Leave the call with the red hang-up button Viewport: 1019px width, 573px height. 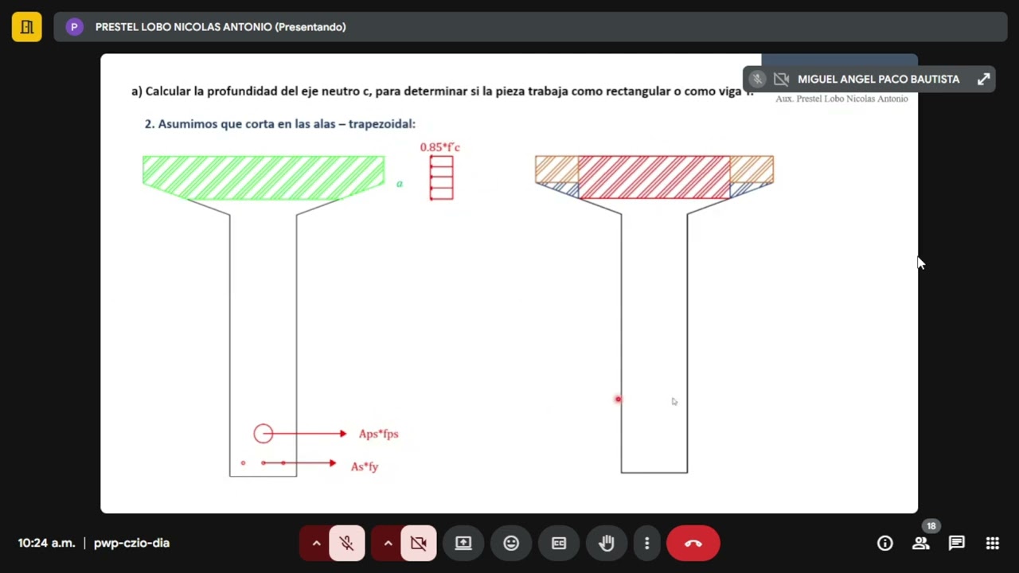(693, 544)
